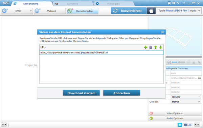Click the Abbrechen button

pyautogui.click(x=121, y=93)
